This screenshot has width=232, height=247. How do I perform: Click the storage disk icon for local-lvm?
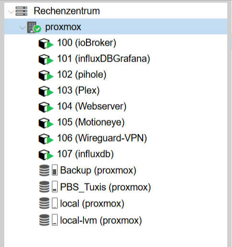44,220
